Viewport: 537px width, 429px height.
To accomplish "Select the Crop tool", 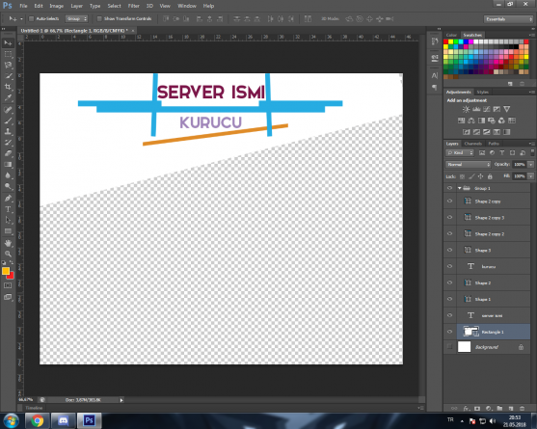I will [x=8, y=87].
